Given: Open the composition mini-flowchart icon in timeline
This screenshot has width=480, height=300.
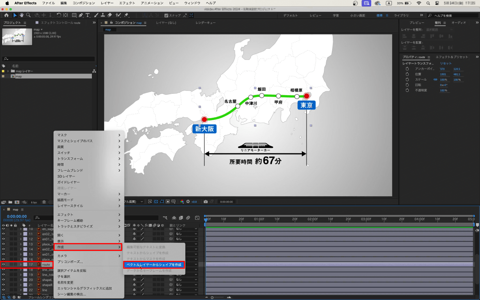Looking at the screenshot, I should [165, 217].
